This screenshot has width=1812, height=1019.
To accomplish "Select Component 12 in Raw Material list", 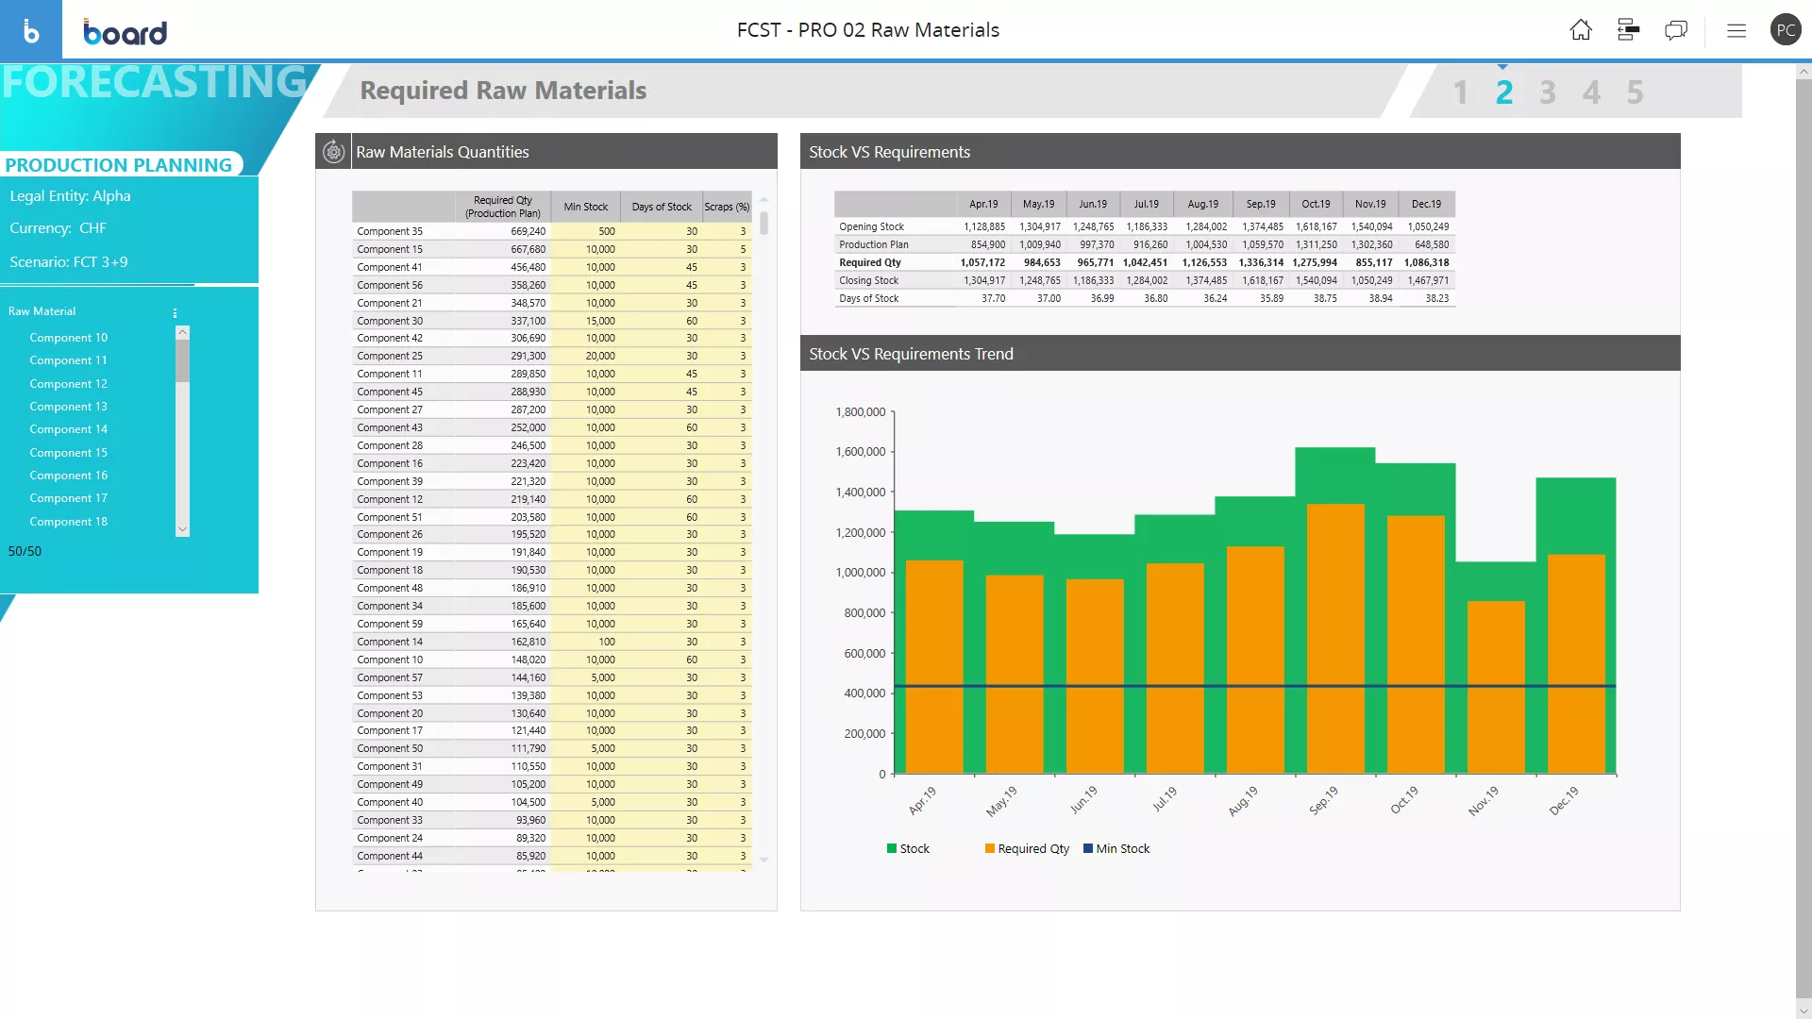I will [x=68, y=384].
